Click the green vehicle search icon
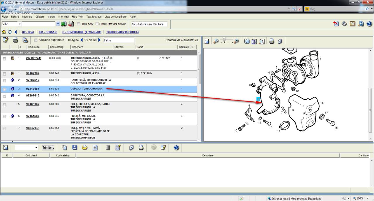Image resolution: width=374 pixels, height=201 pixels. pyautogui.click(x=63, y=24)
